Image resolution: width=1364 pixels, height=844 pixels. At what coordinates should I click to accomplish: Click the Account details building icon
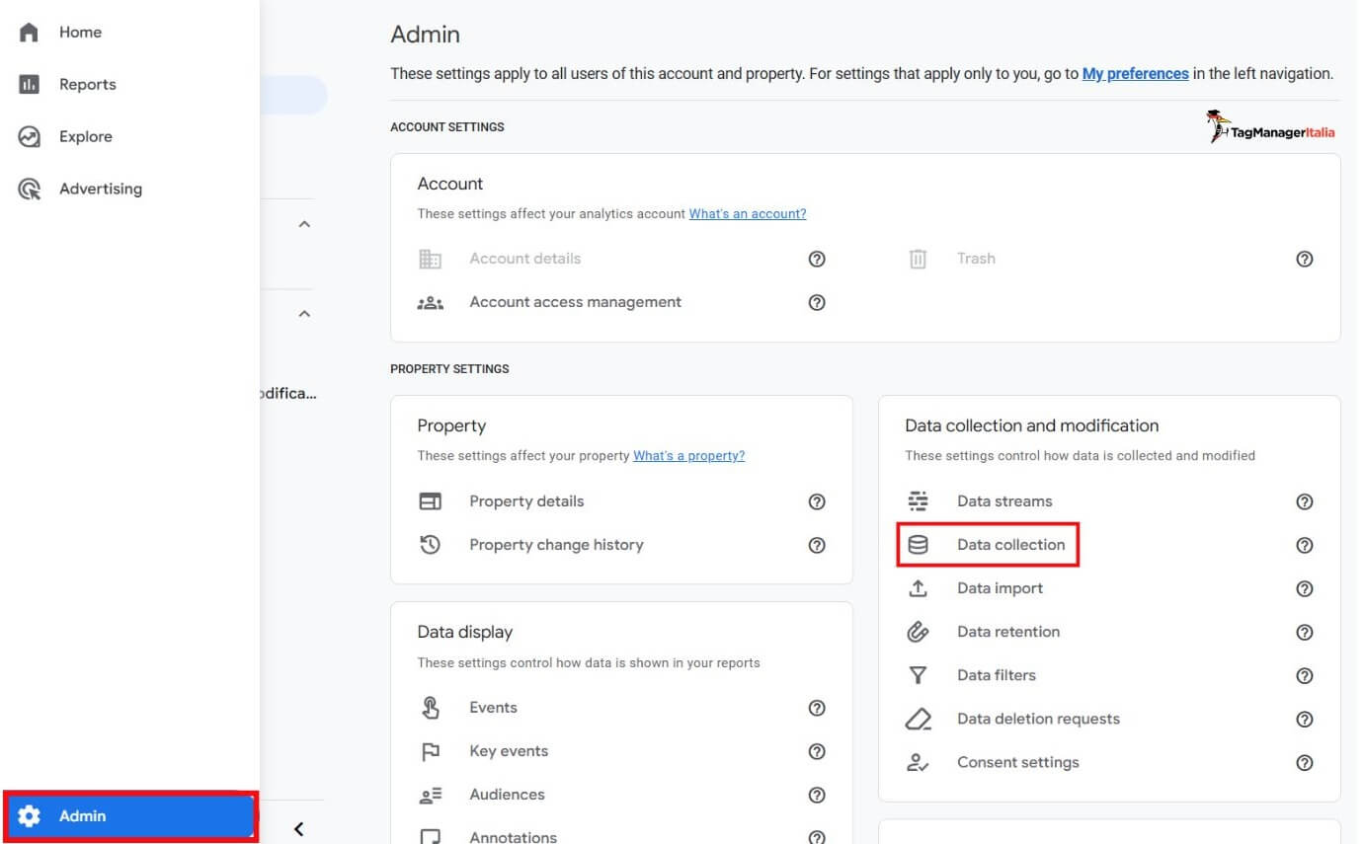tap(430, 259)
